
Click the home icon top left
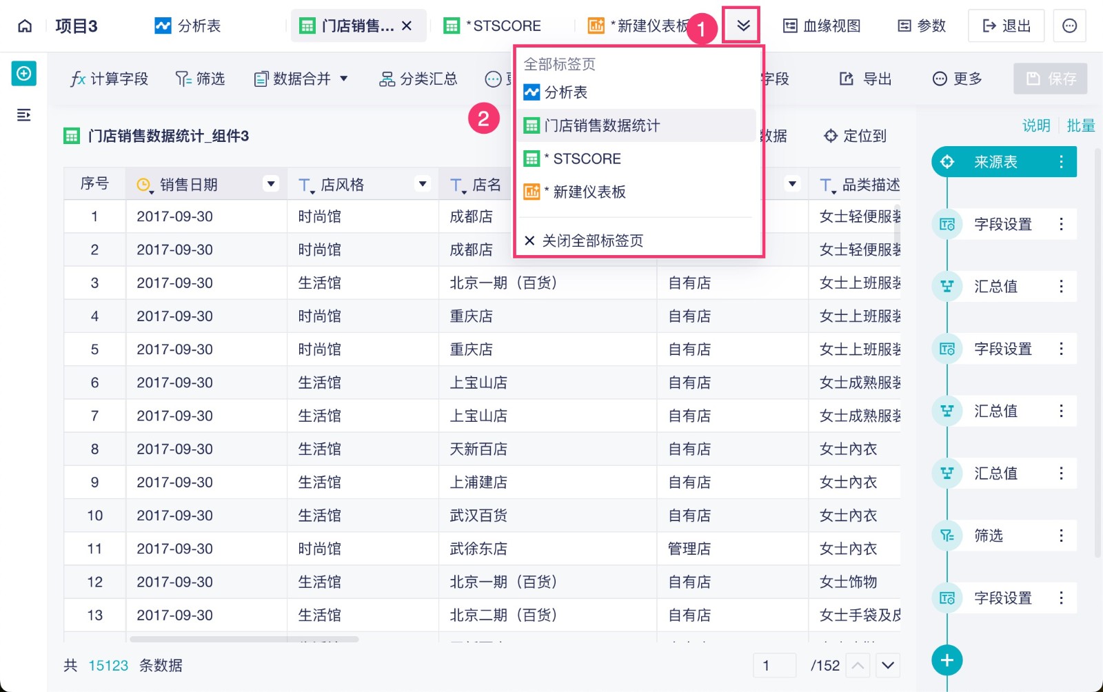point(24,26)
